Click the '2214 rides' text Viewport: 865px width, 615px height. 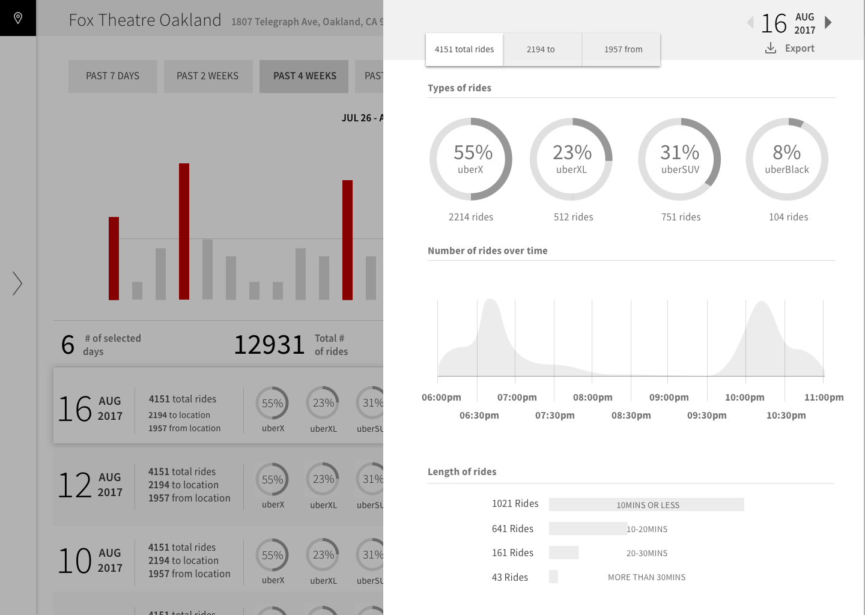pyautogui.click(x=471, y=217)
